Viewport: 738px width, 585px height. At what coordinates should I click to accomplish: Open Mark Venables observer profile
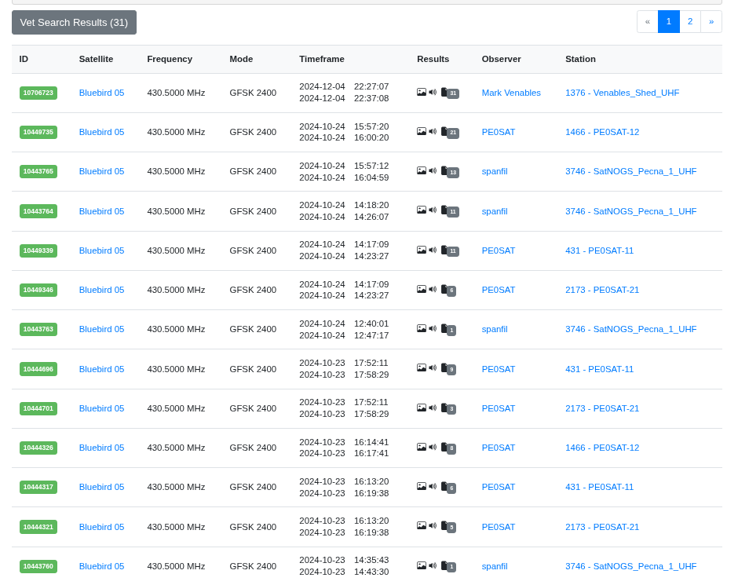coord(511,93)
